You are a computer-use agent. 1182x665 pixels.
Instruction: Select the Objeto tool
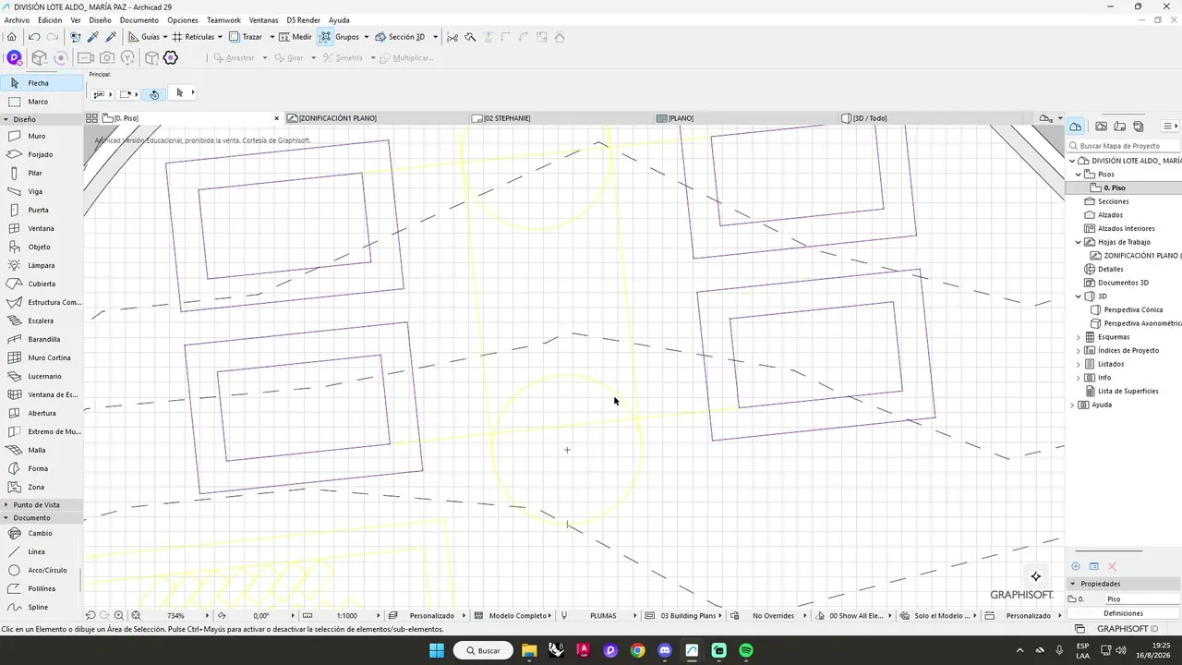coord(42,247)
